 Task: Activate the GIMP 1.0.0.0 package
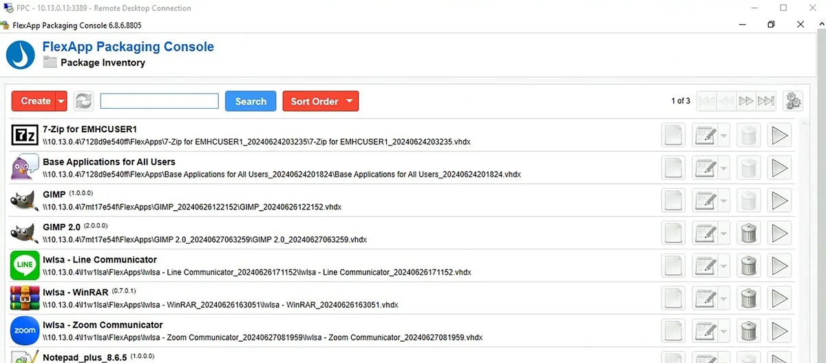coord(780,200)
